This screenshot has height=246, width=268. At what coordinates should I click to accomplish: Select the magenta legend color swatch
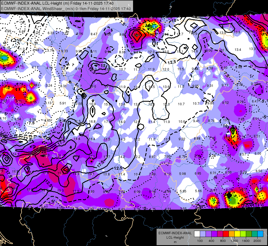pos(220,234)
